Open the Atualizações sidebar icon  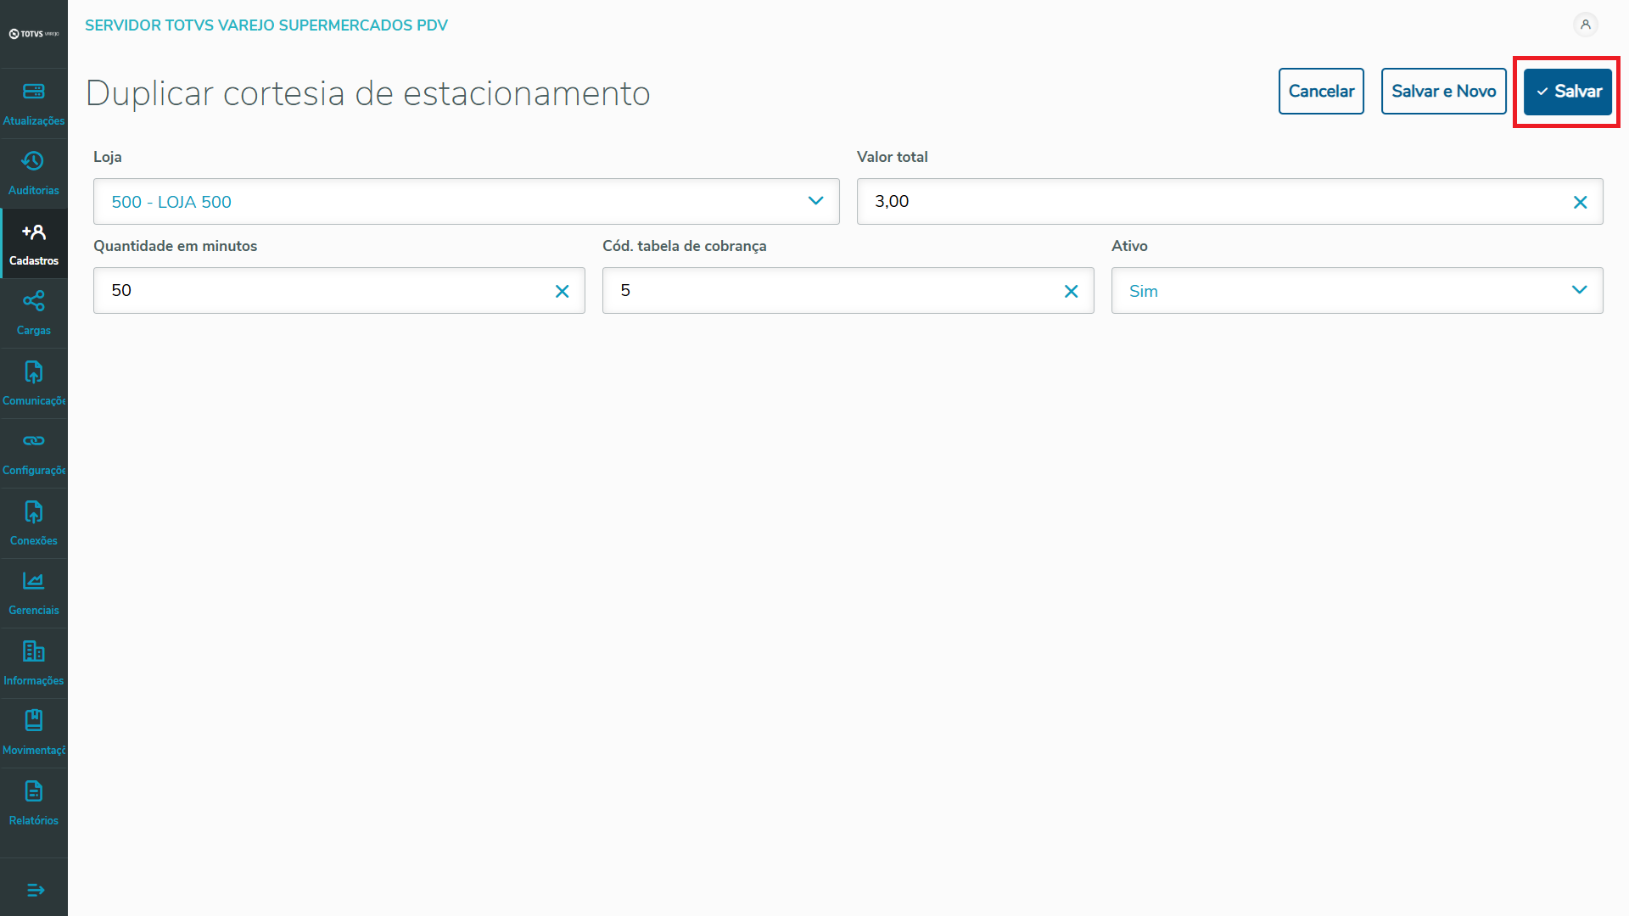coord(34,92)
